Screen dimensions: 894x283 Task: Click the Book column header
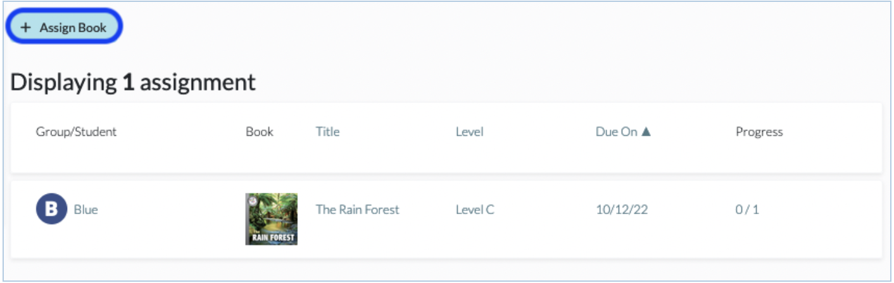[x=260, y=131]
